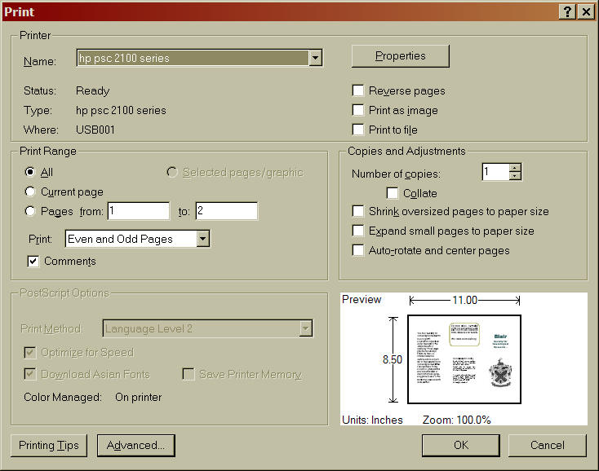Increase number of copies with up arrow
This screenshot has width=599, height=471.
(x=514, y=168)
